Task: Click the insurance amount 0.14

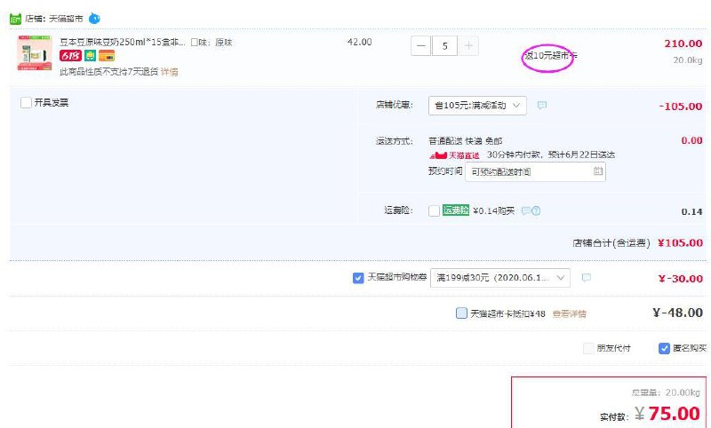Action: point(692,211)
